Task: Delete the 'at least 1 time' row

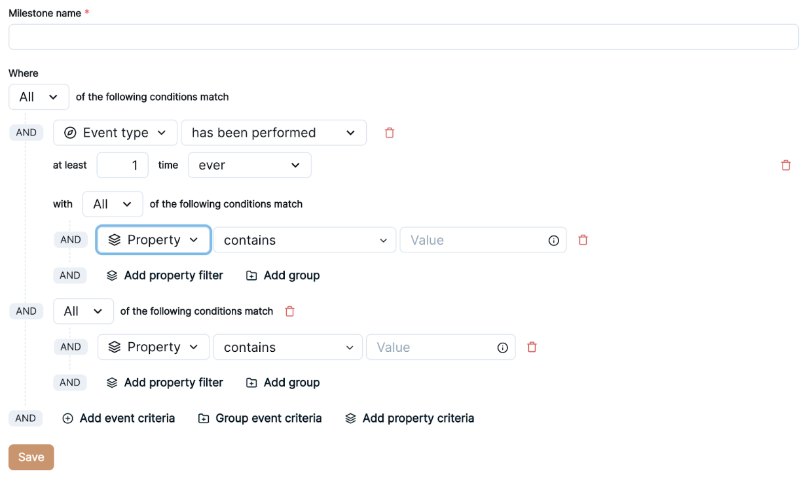Action: pyautogui.click(x=786, y=165)
